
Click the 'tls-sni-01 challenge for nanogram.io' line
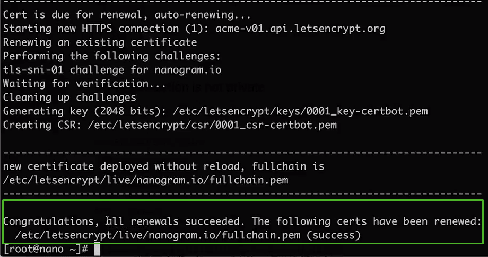tap(112, 70)
